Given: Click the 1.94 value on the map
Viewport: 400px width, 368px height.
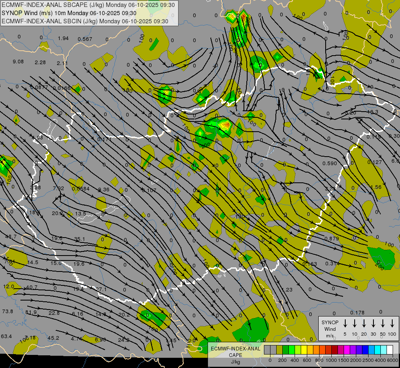Looking at the screenshot, I should (x=63, y=38).
